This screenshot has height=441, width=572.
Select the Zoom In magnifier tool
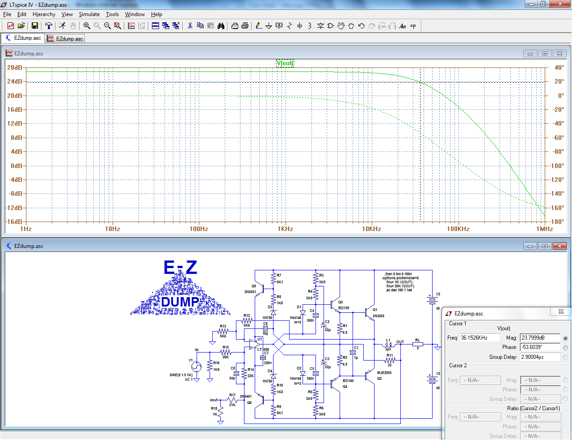click(87, 26)
